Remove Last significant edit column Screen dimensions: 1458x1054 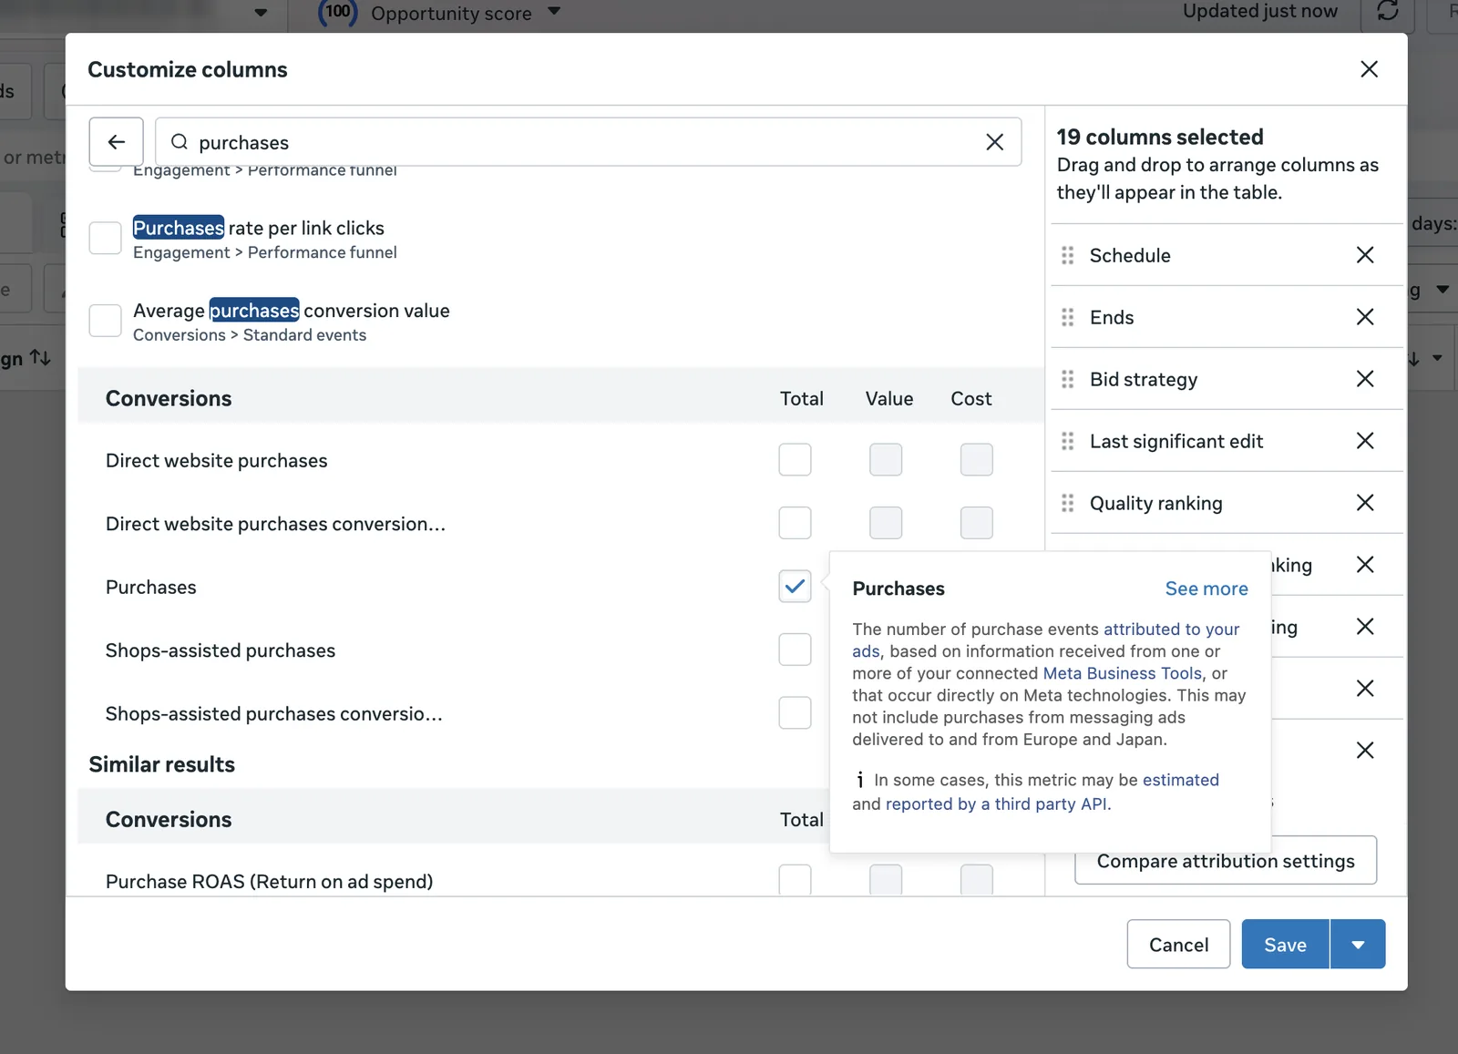pyautogui.click(x=1364, y=441)
